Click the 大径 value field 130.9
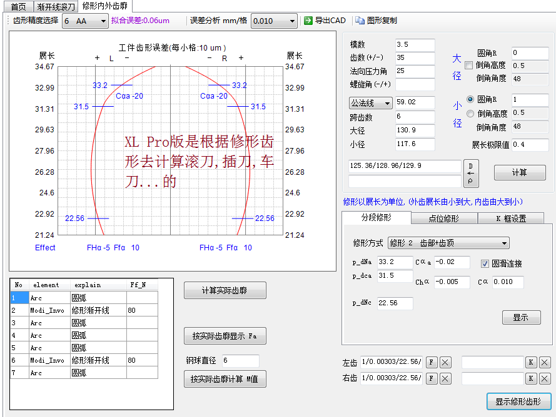 pos(415,130)
